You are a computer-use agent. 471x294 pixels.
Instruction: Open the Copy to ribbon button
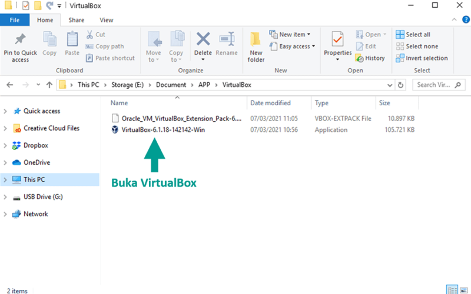click(176, 47)
